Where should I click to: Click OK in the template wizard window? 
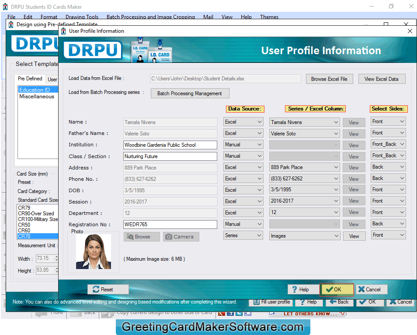369,302
